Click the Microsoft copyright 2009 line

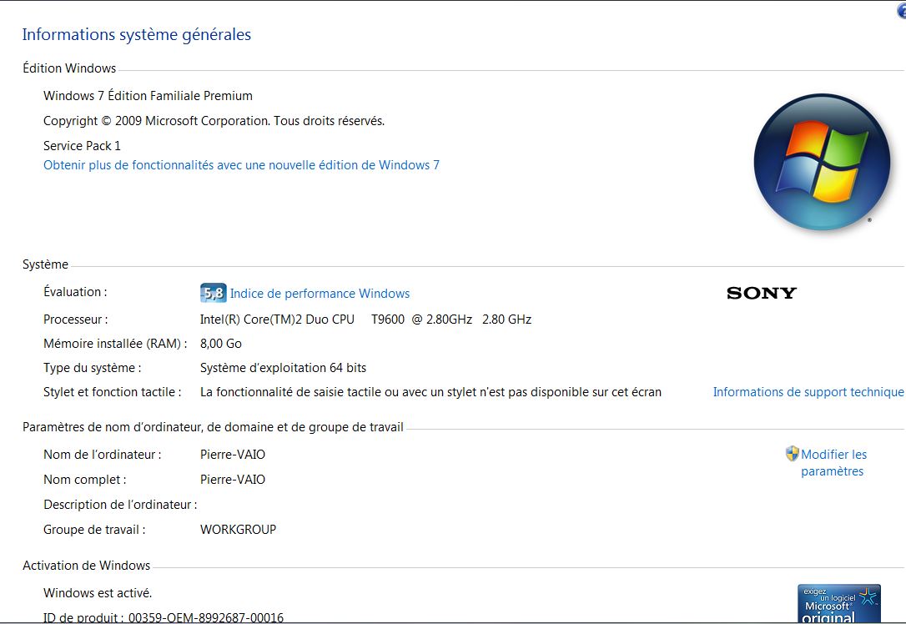[x=214, y=121]
